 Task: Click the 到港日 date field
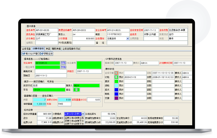(x=51, y=76)
